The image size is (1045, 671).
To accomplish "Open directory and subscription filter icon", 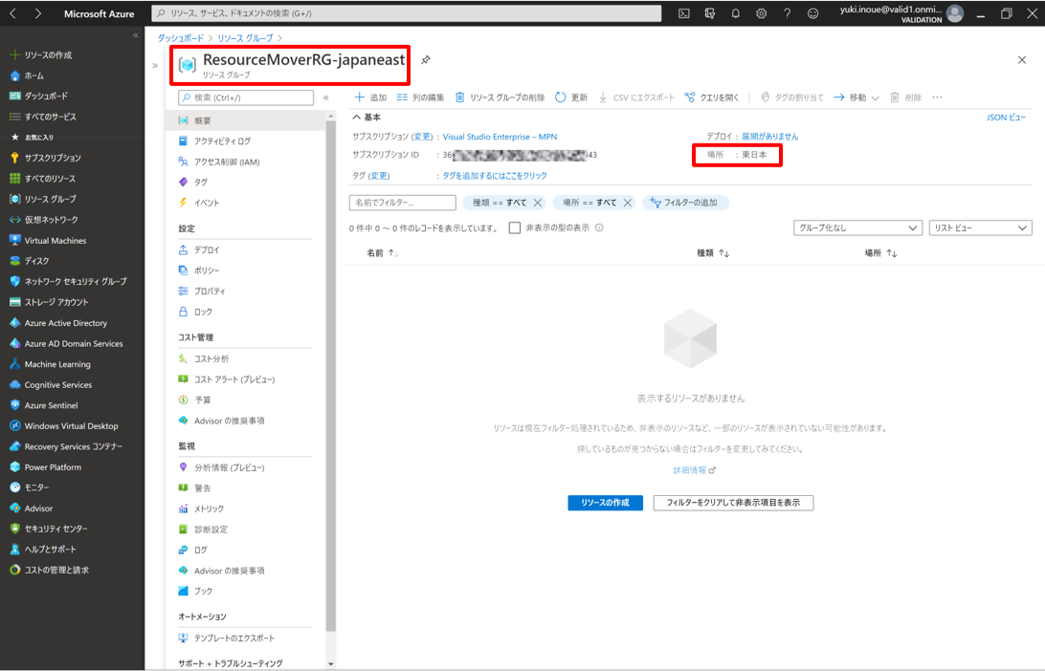I will pos(710,13).
